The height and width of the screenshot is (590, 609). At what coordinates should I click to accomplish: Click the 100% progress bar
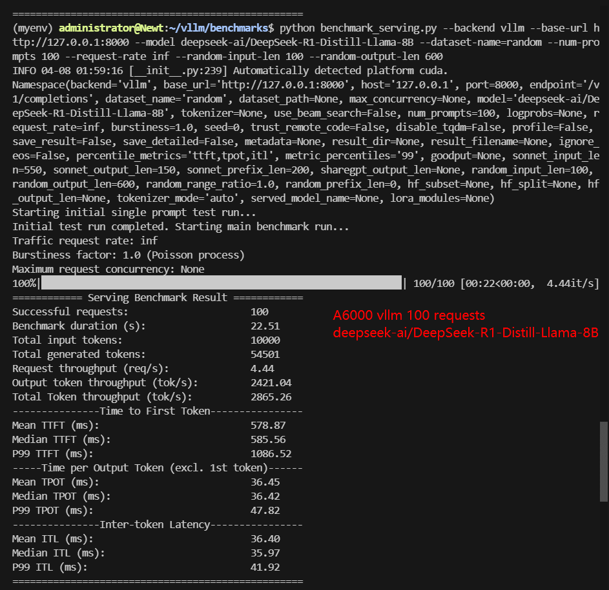click(222, 283)
